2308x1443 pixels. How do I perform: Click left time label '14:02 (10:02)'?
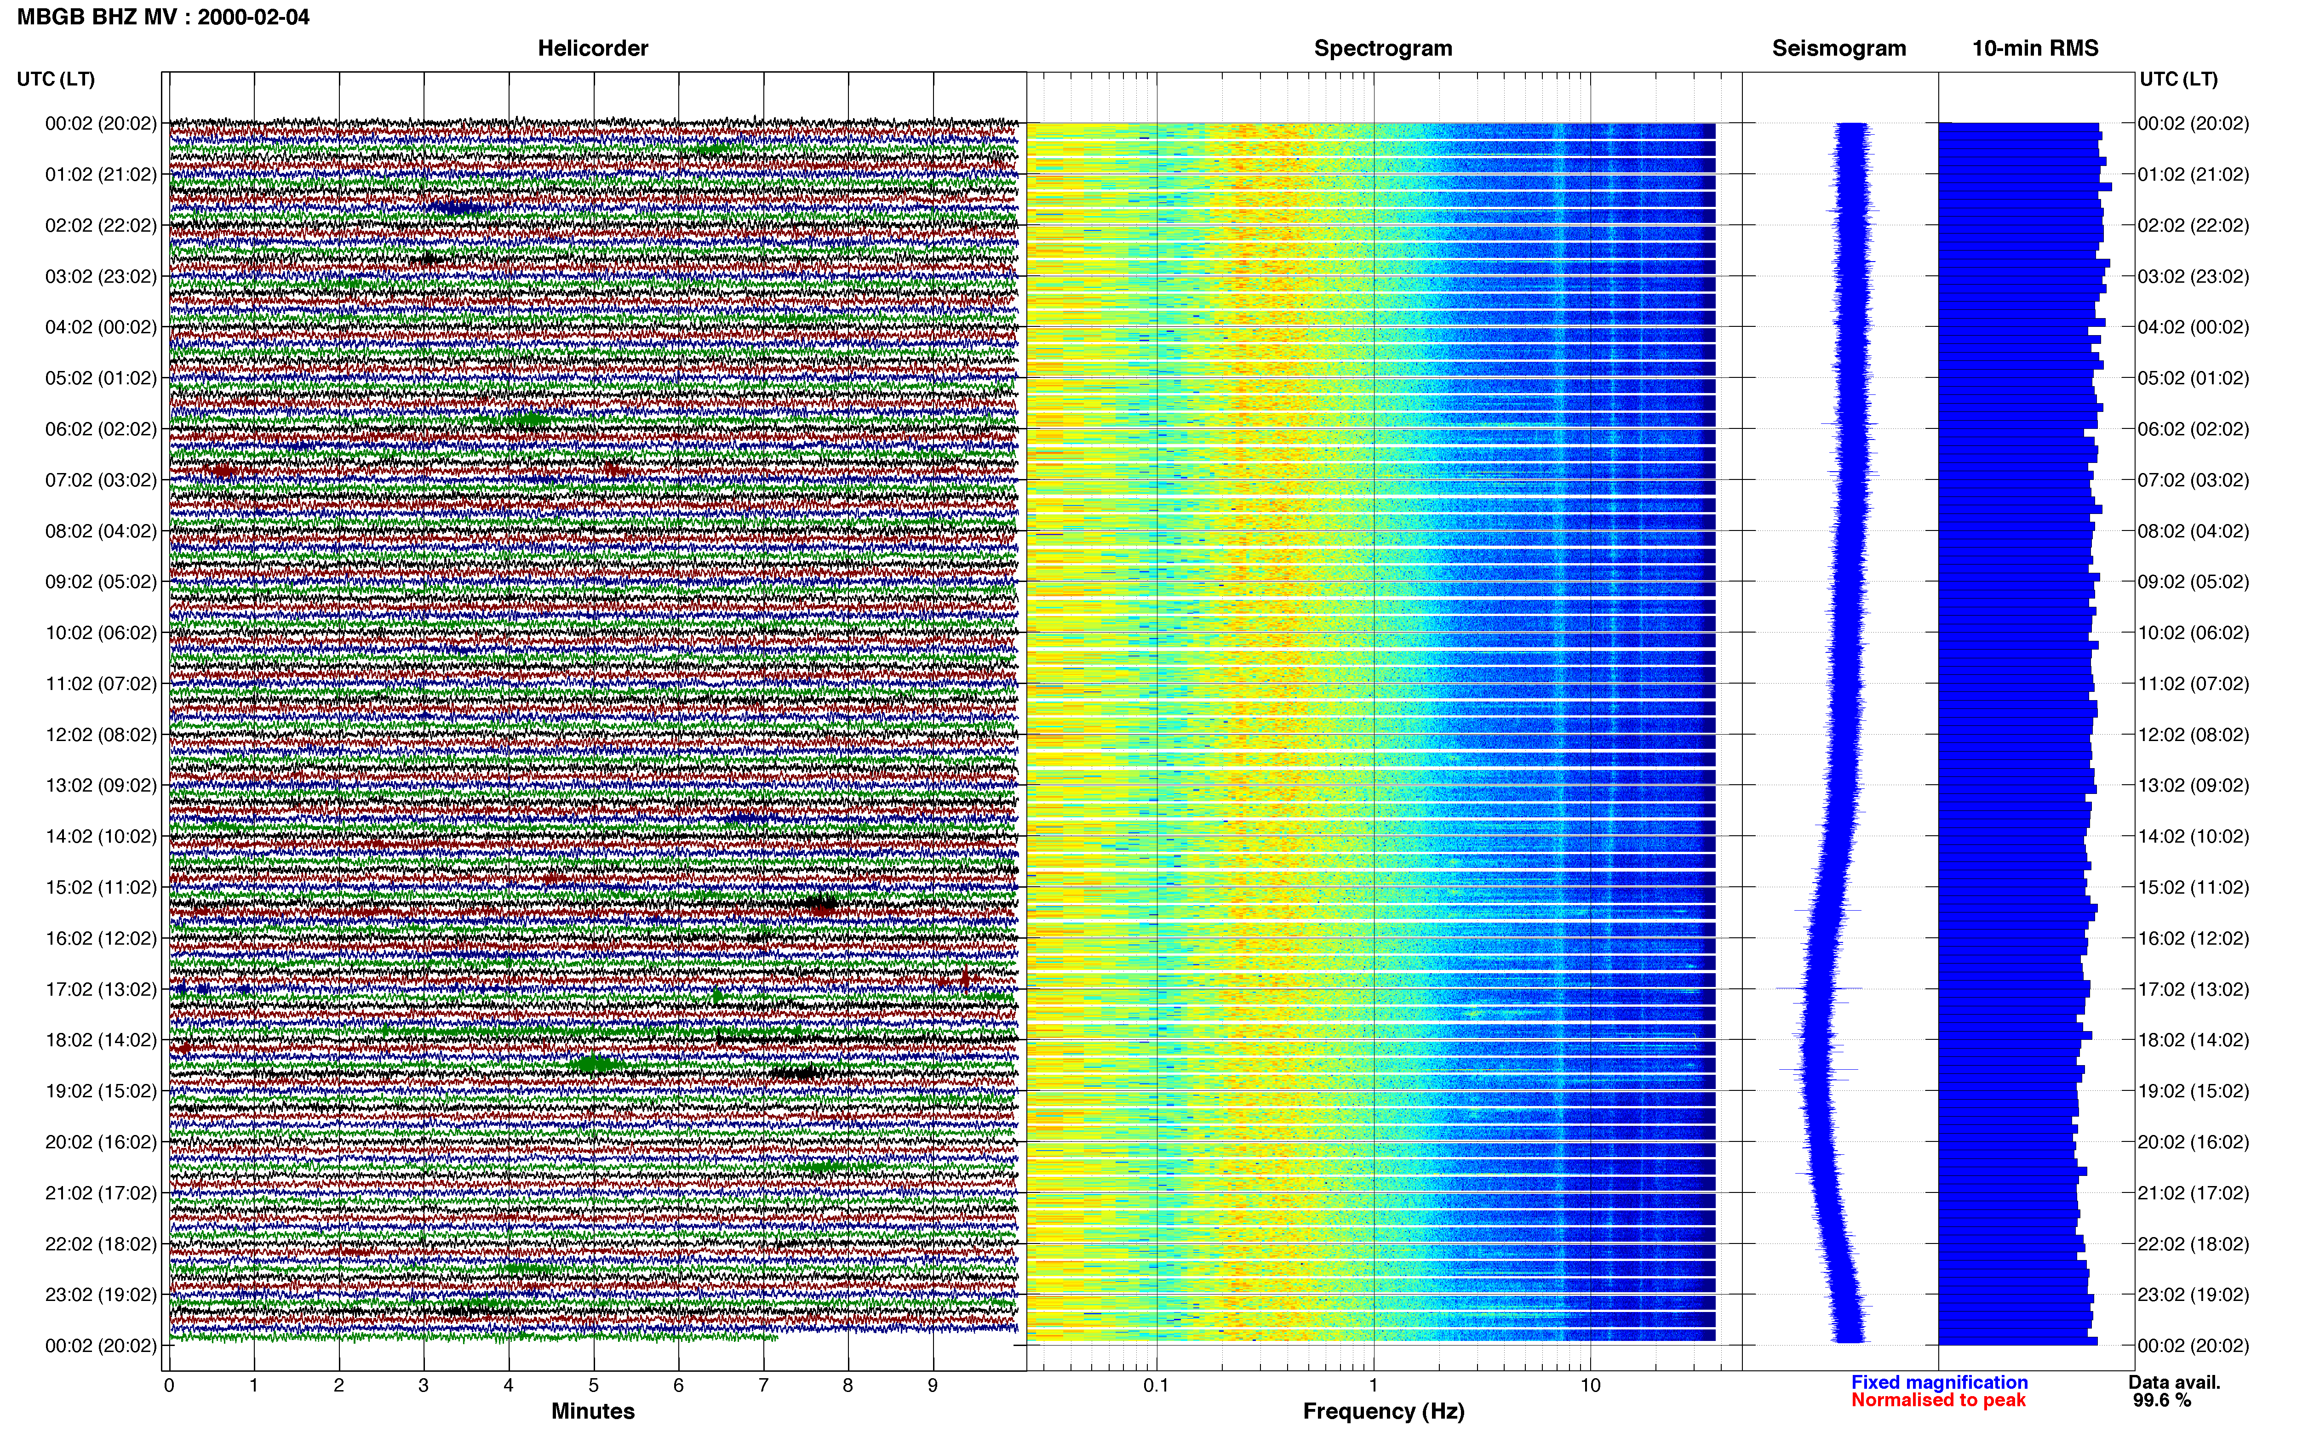pos(101,837)
